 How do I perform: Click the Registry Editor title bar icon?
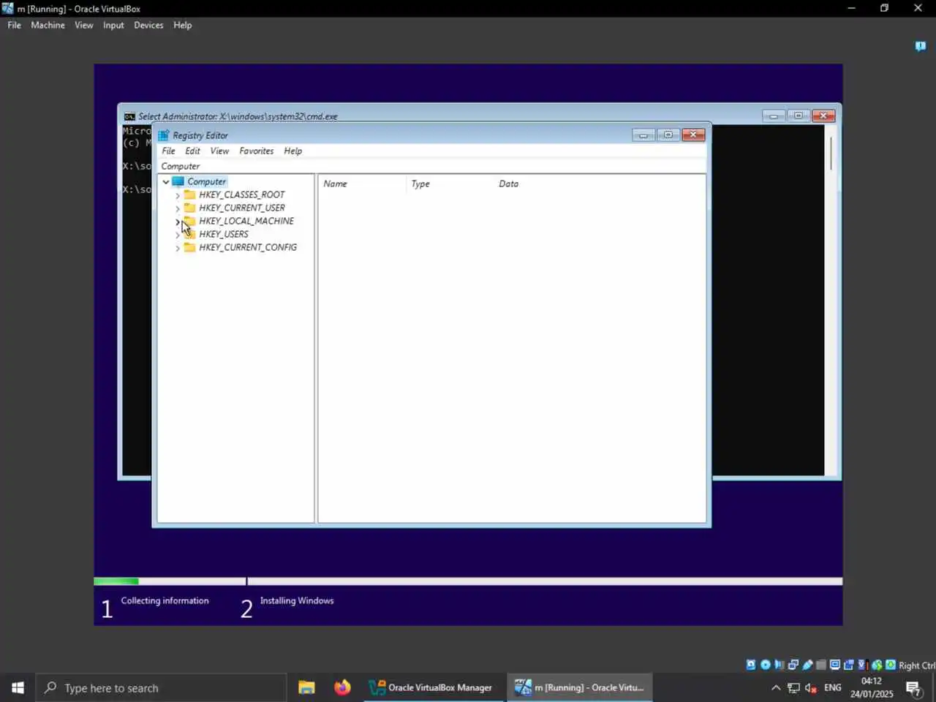click(164, 135)
